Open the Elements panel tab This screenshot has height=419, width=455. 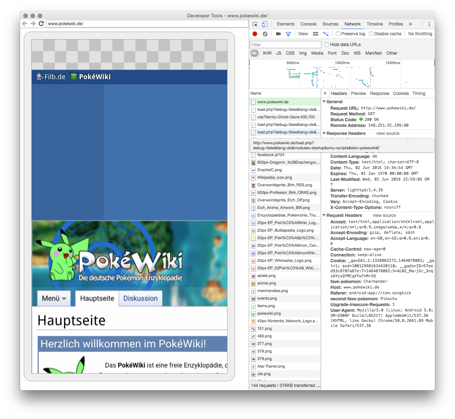point(285,24)
